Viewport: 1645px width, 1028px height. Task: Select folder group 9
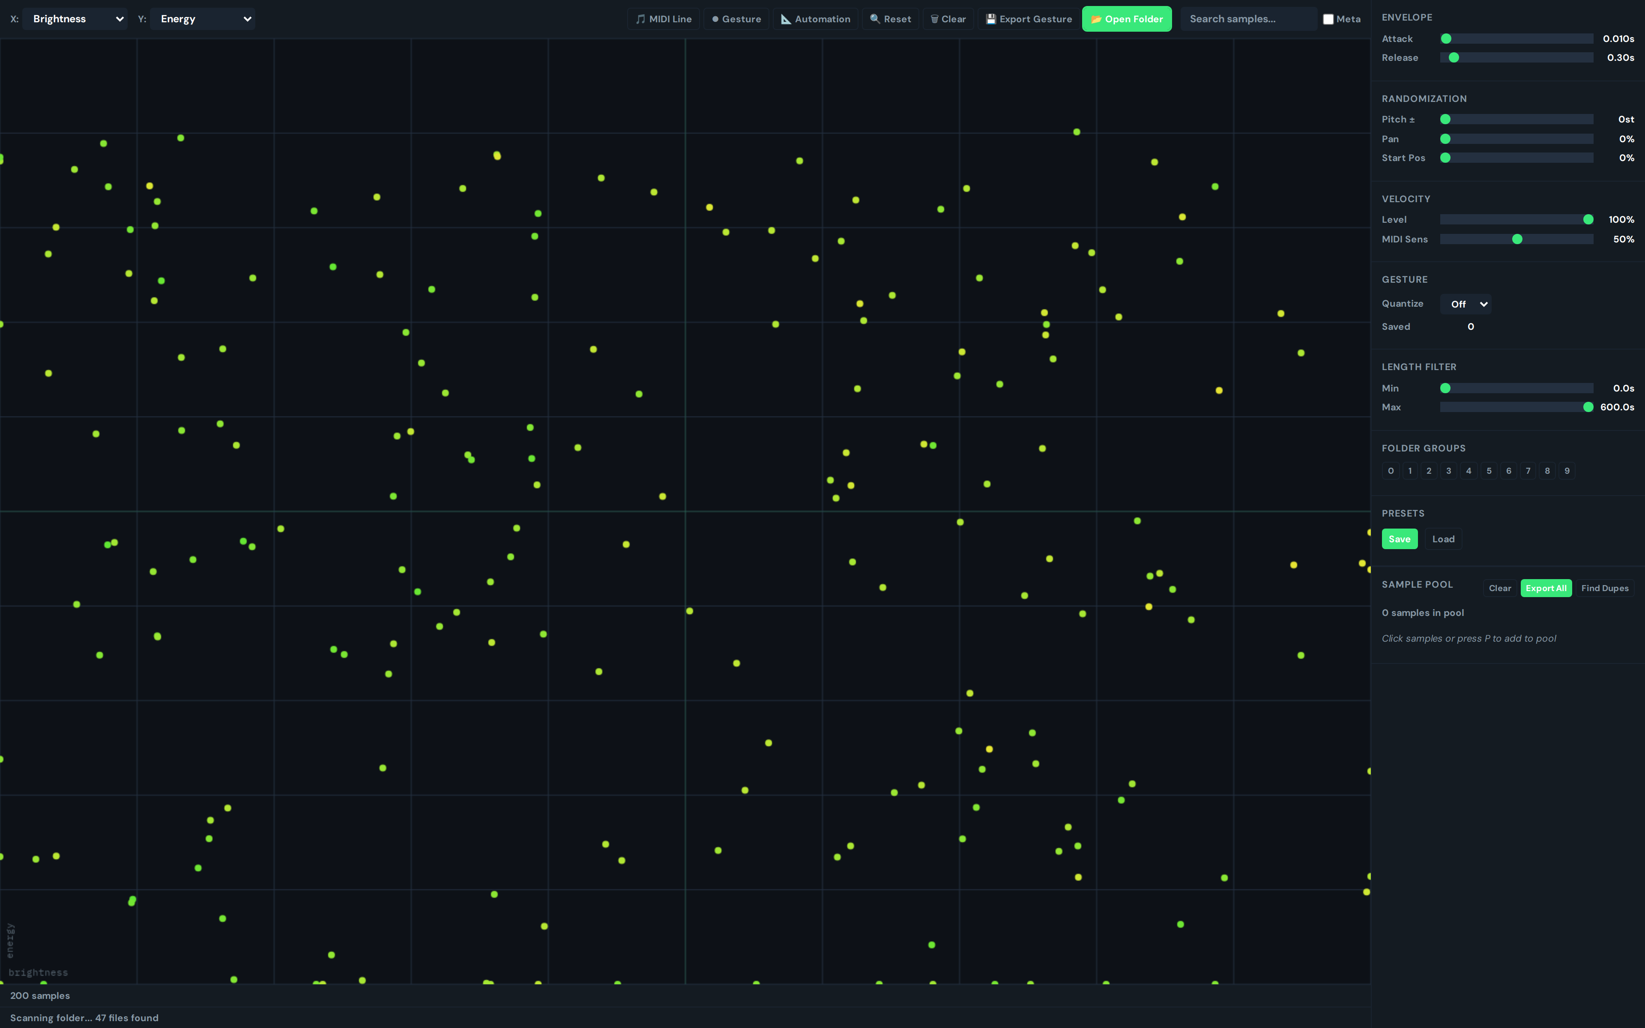[1567, 470]
